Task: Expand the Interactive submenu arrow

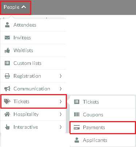Action: coord(61,127)
